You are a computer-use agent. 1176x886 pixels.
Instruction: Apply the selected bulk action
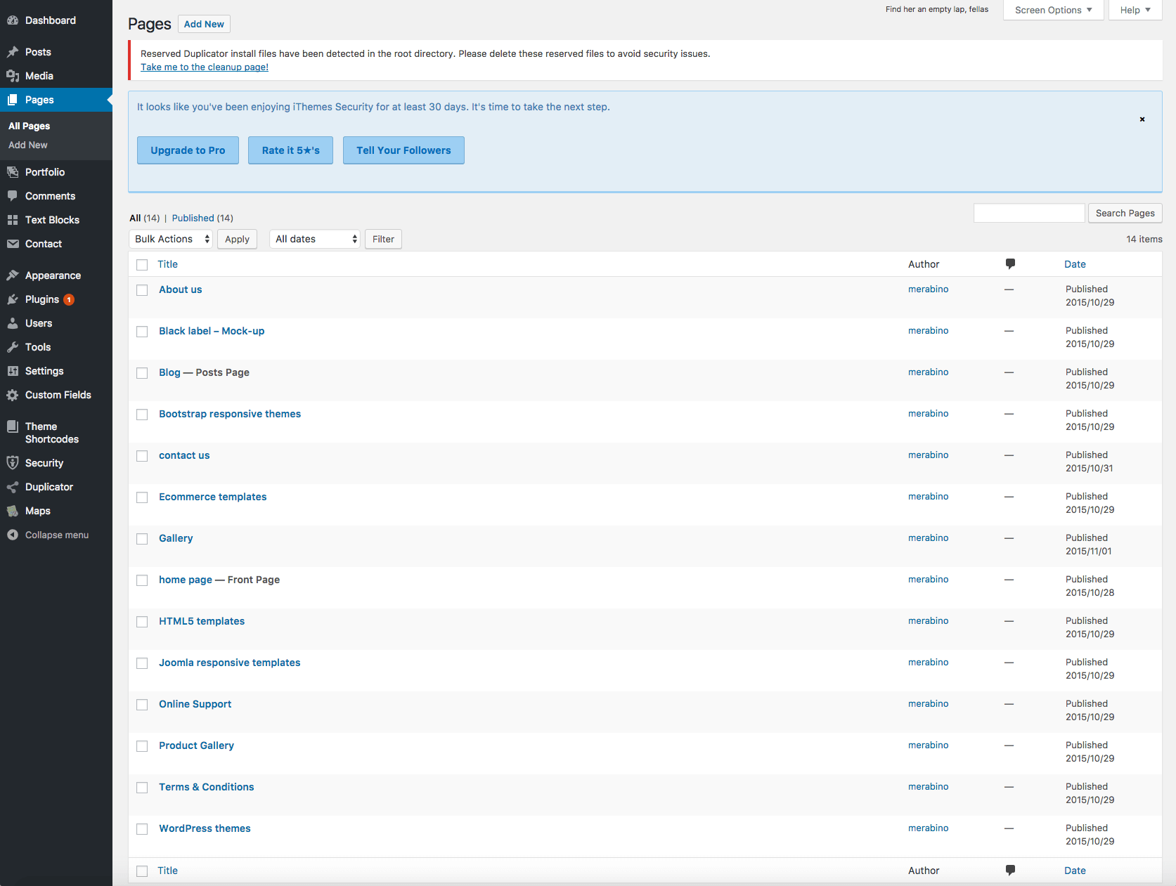click(x=237, y=239)
